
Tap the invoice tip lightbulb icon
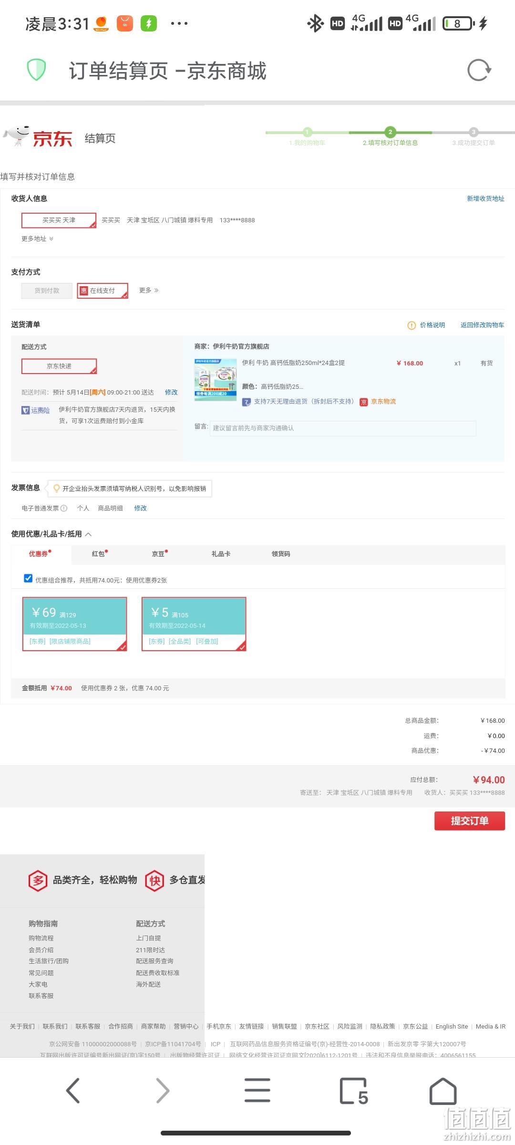57,489
